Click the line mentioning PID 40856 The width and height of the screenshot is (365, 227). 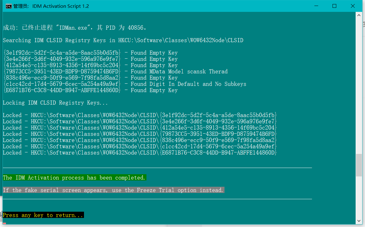(x=75, y=28)
